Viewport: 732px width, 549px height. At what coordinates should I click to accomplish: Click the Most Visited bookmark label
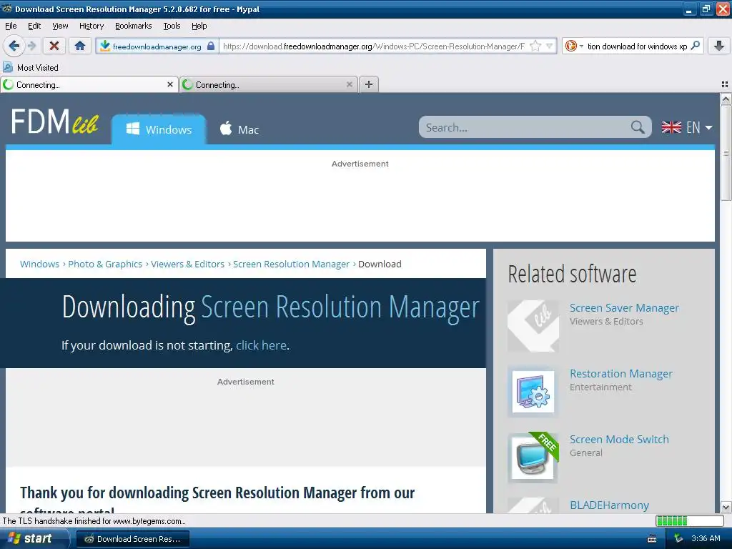[x=38, y=67]
